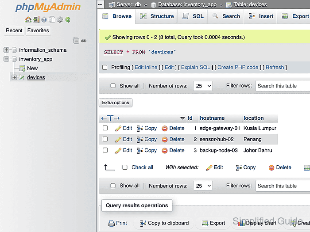Open the Insert tab
Image resolution: width=310 pixels, height=232 pixels.
pyautogui.click(x=261, y=16)
